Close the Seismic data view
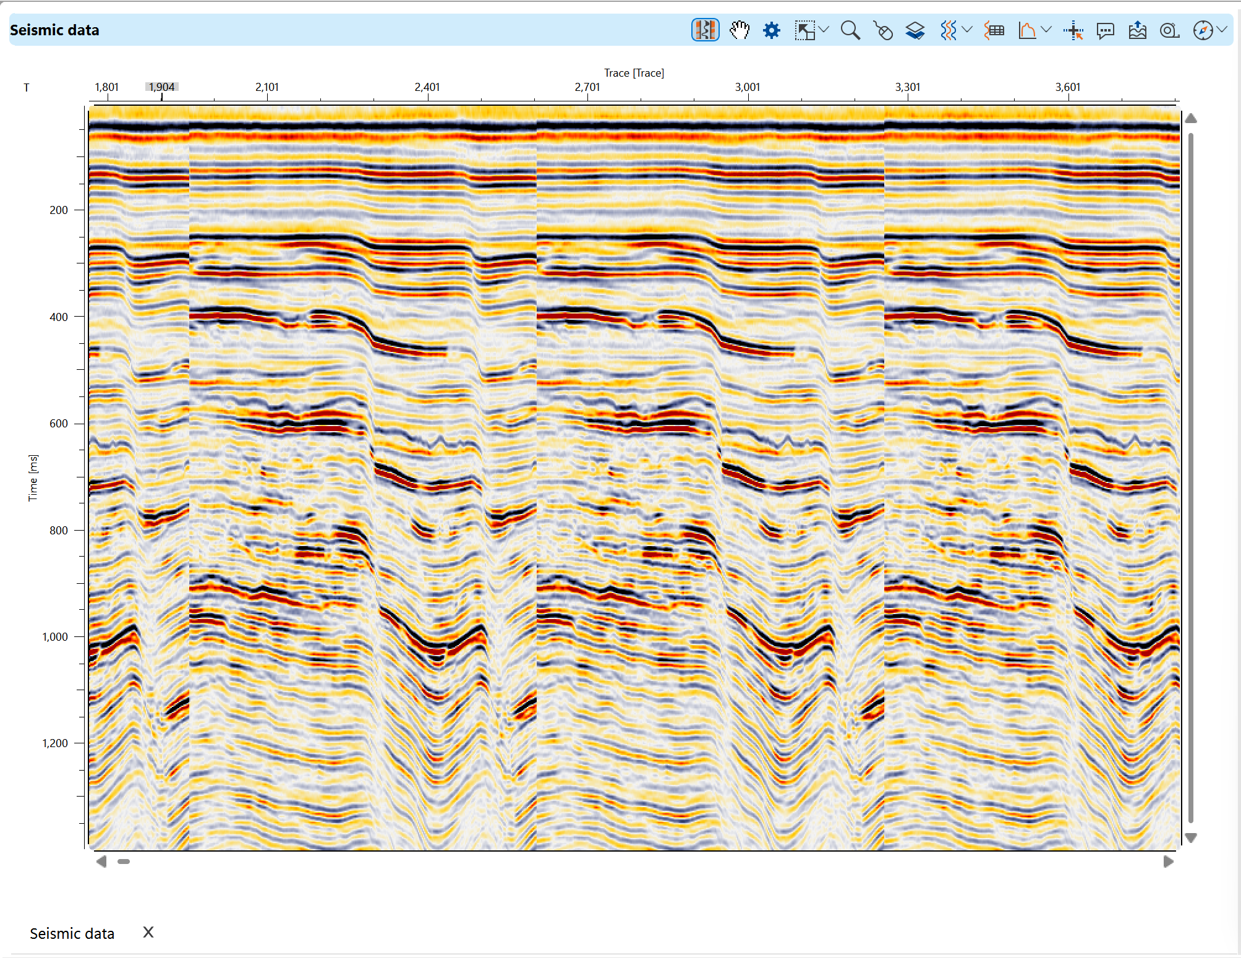The height and width of the screenshot is (958, 1241). [148, 932]
